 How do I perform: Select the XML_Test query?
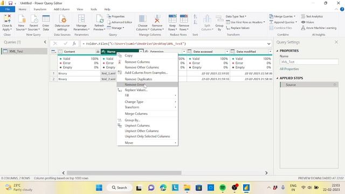coord(24,51)
